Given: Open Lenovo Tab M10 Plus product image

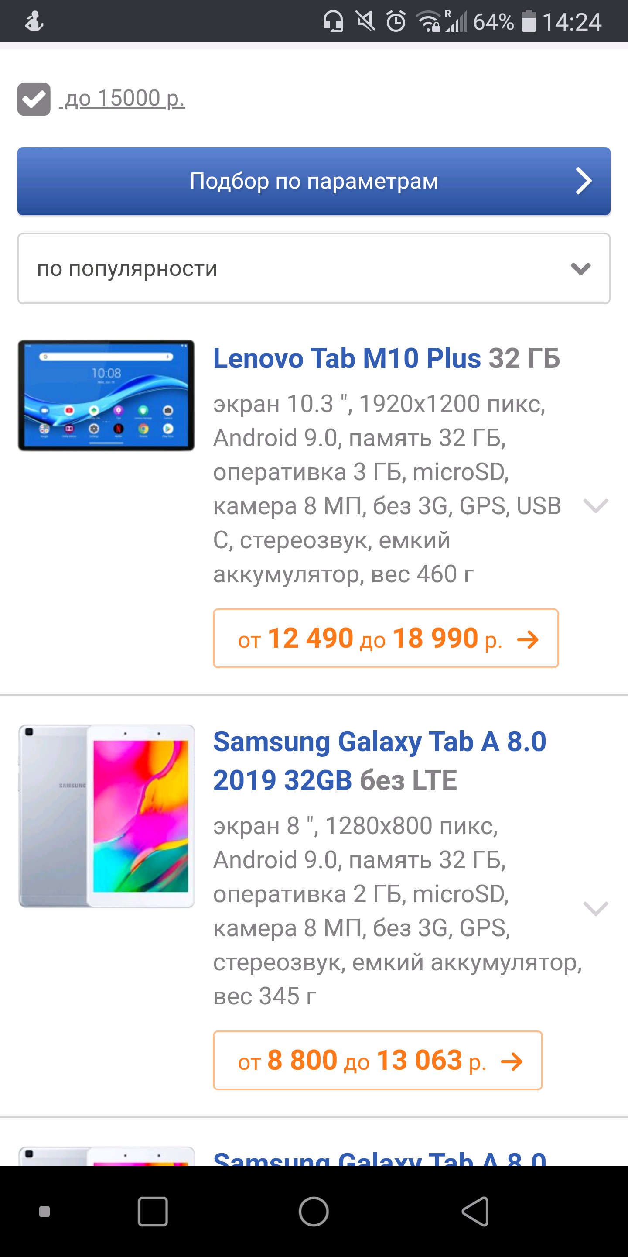Looking at the screenshot, I should click(x=106, y=395).
